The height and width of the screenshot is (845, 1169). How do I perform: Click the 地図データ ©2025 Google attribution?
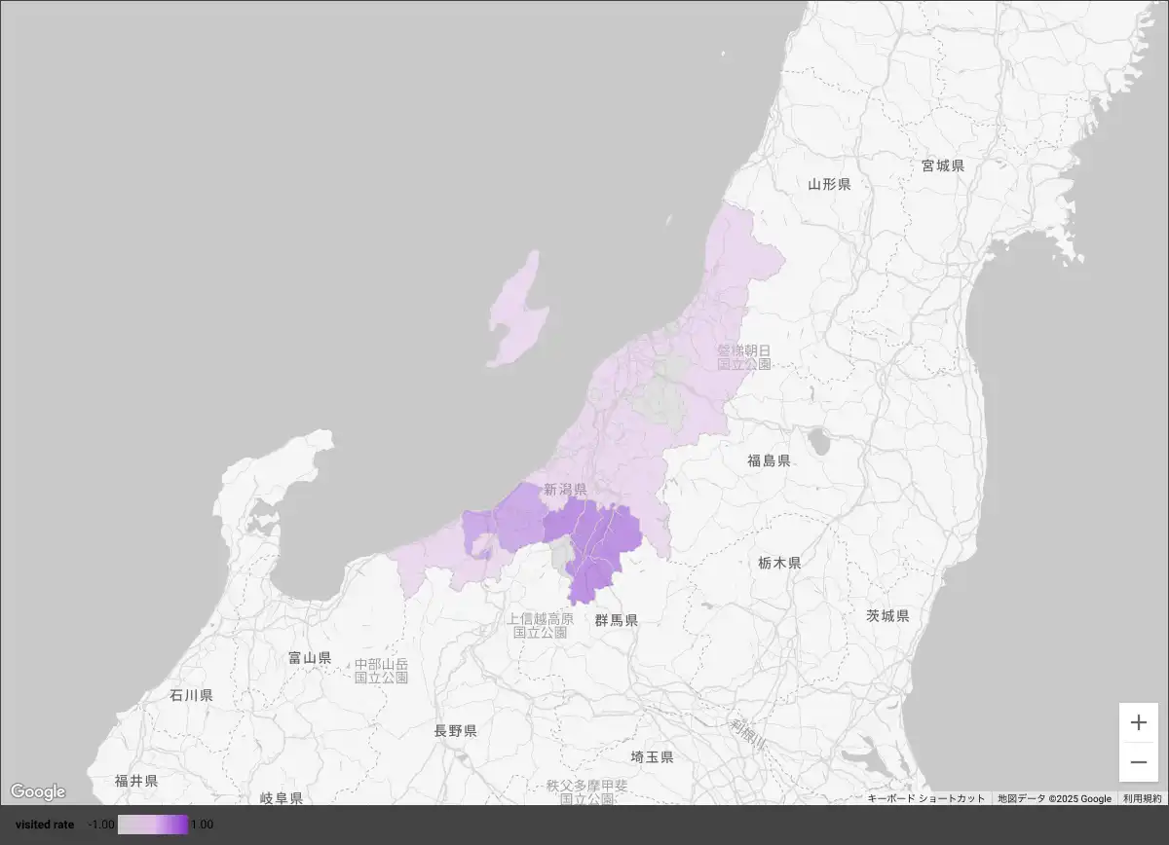tap(1054, 798)
